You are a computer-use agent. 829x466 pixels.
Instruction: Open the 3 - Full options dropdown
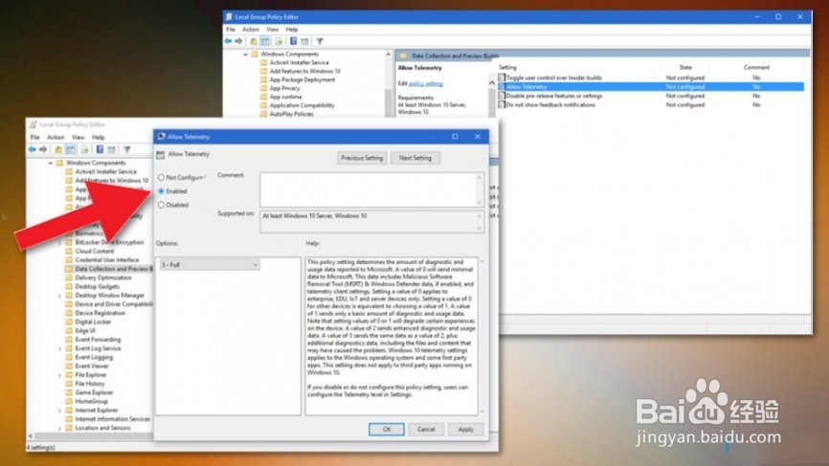(210, 265)
